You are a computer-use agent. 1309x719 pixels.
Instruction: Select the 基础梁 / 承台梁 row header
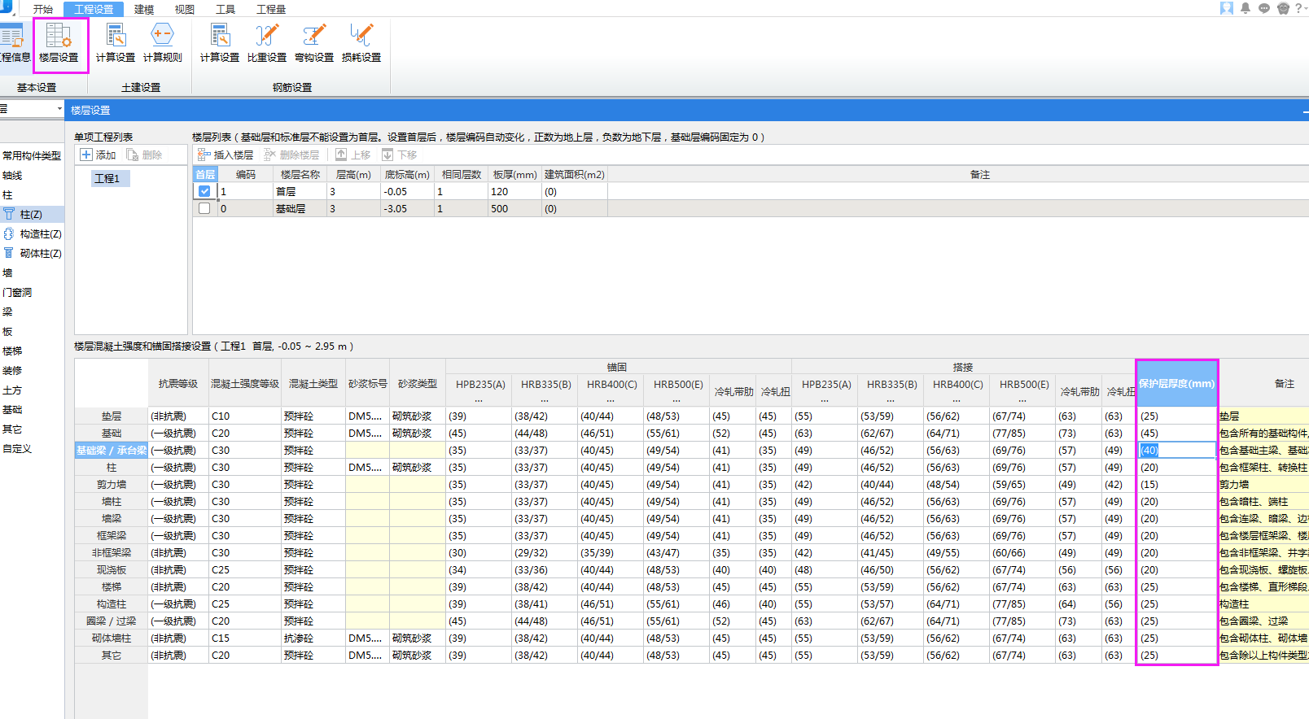click(x=112, y=450)
